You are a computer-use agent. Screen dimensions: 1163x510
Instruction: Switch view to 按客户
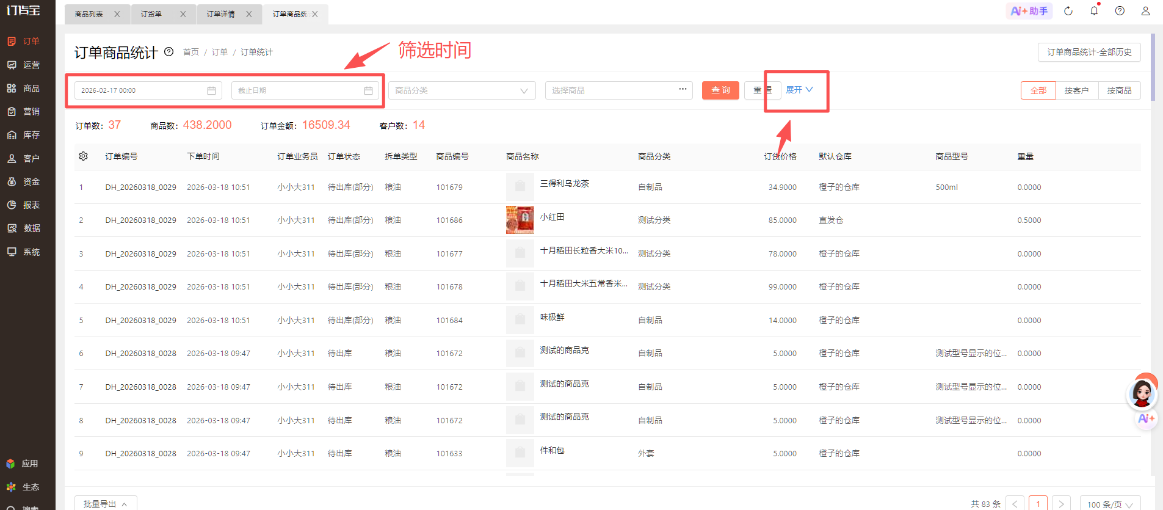1076,90
